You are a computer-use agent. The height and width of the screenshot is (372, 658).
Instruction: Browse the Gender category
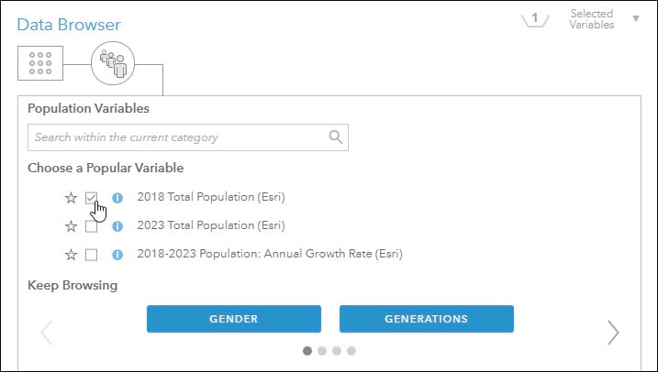pyautogui.click(x=233, y=319)
